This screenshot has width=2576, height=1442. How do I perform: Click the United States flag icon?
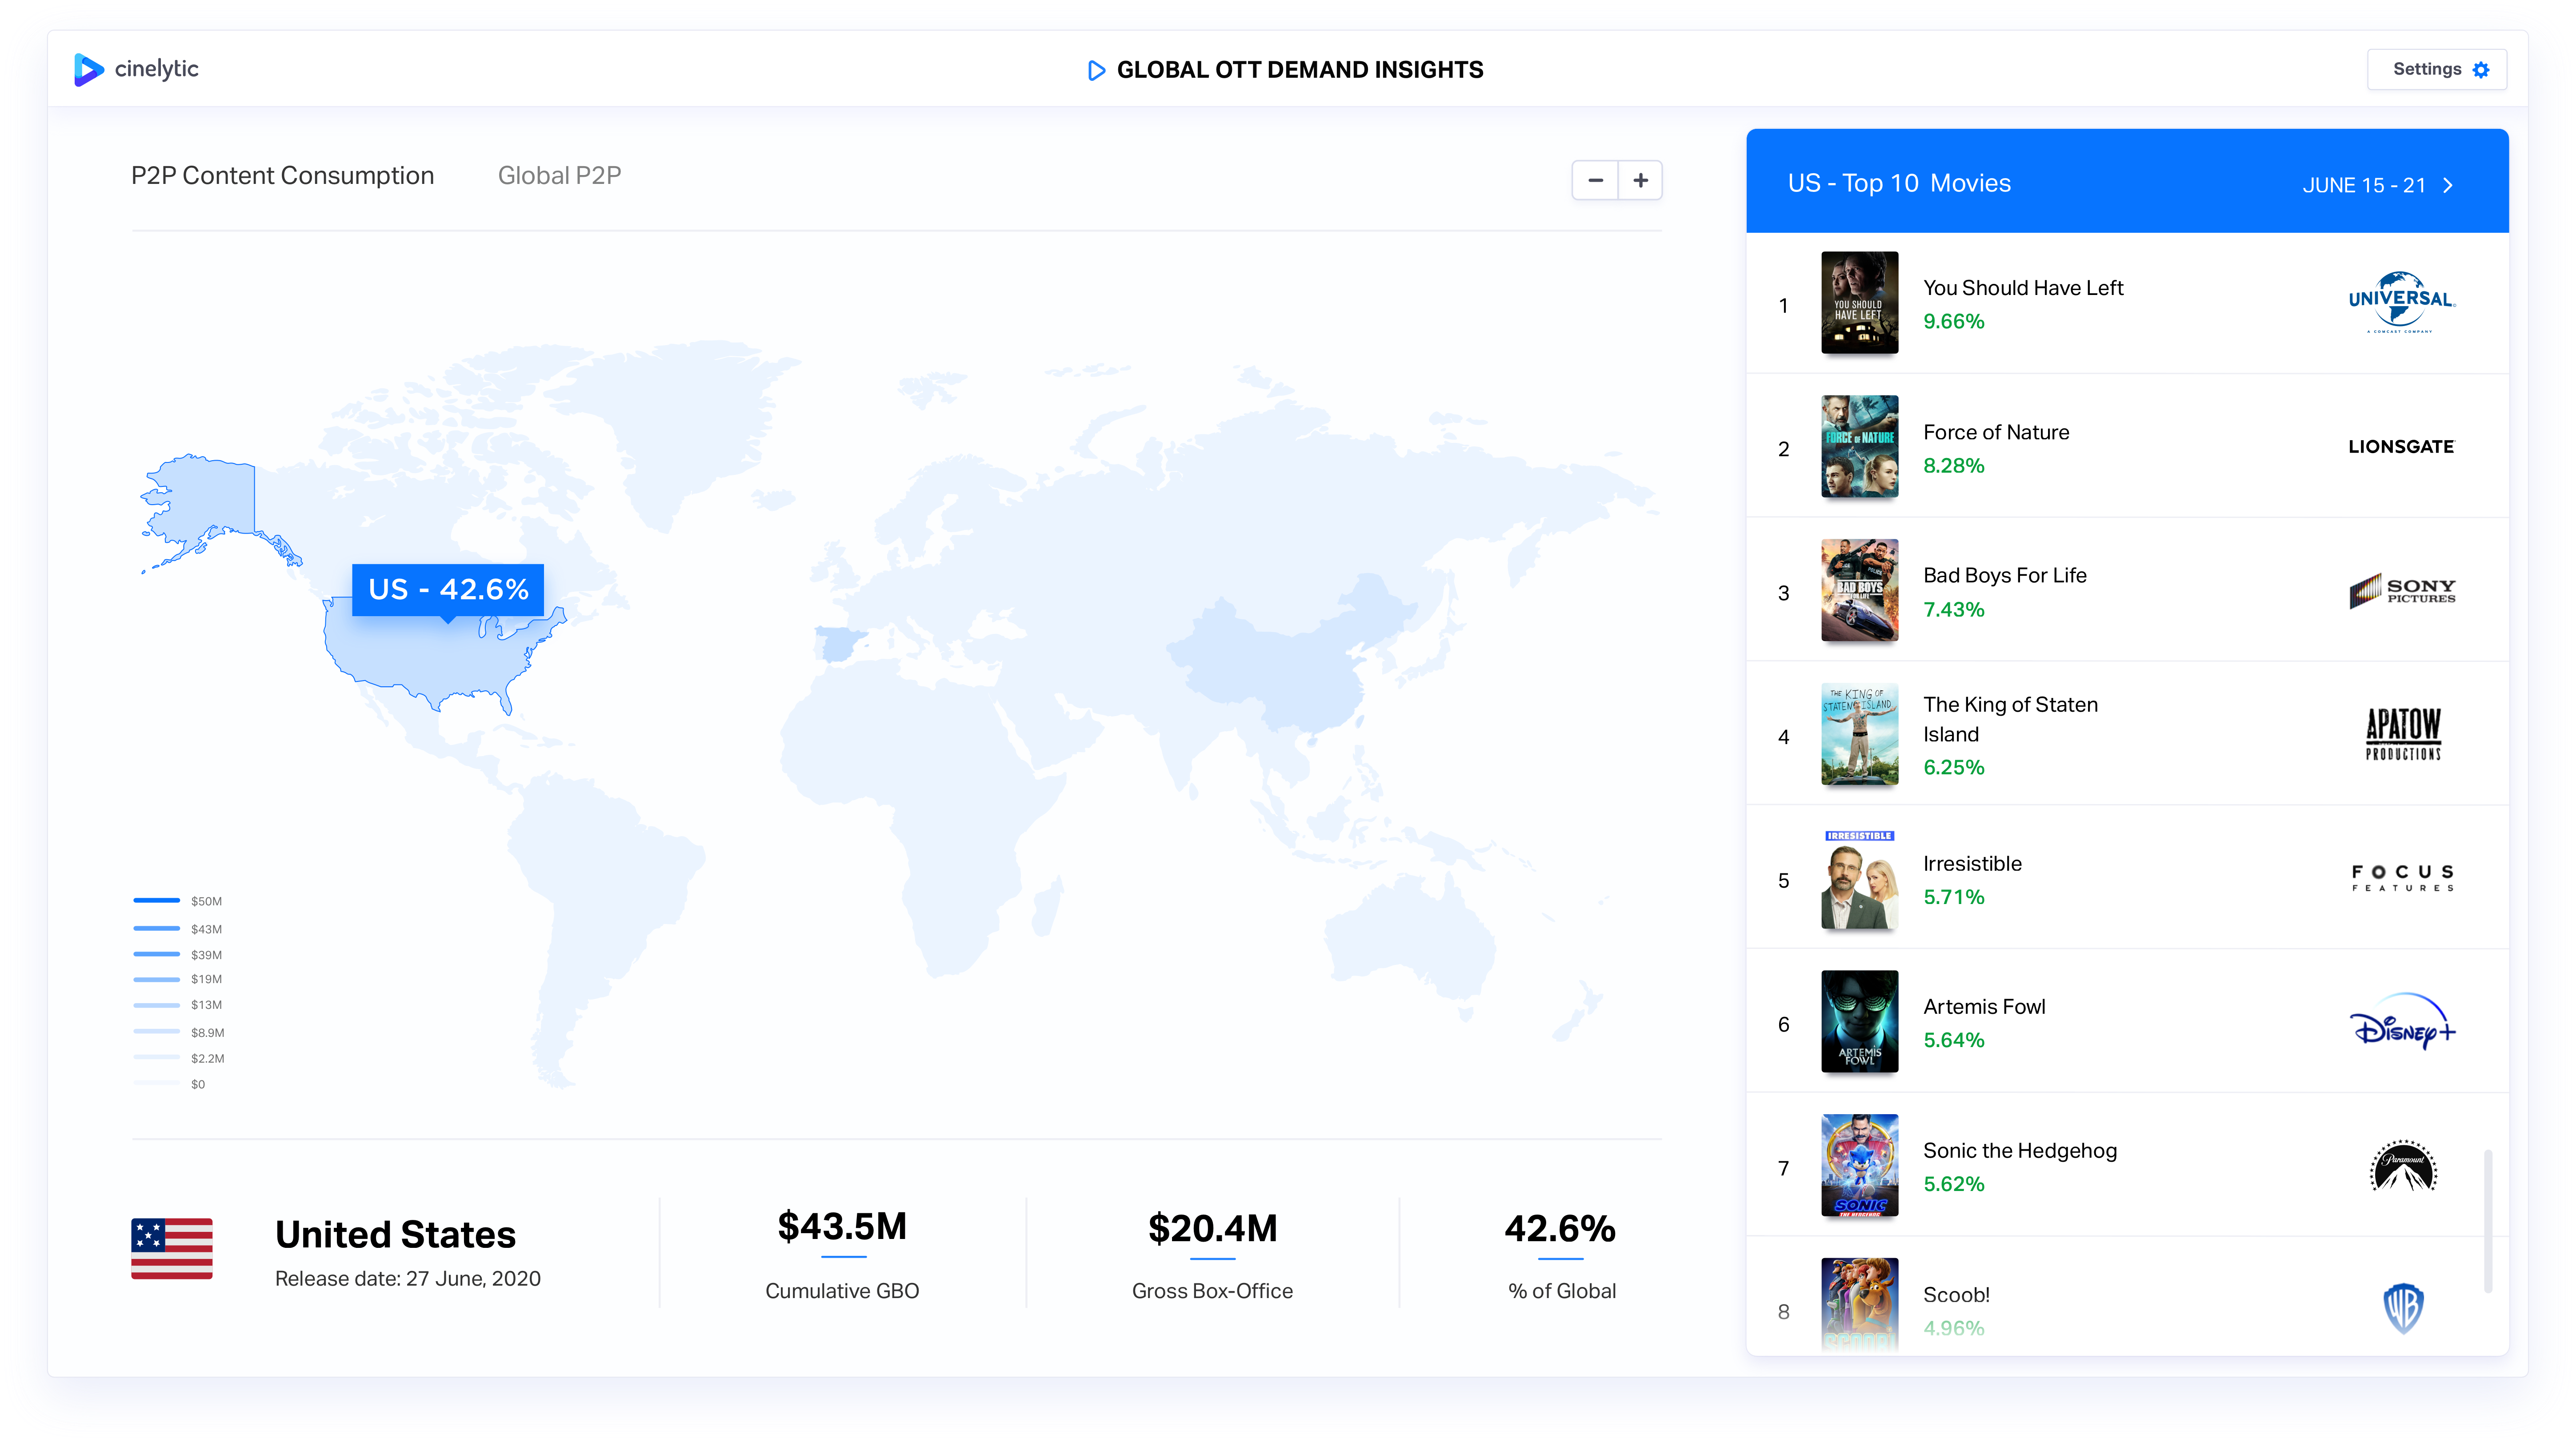click(172, 1249)
